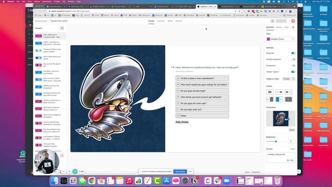Edit the Brightness value field
This screenshot has height=187, width=332.
point(291,141)
